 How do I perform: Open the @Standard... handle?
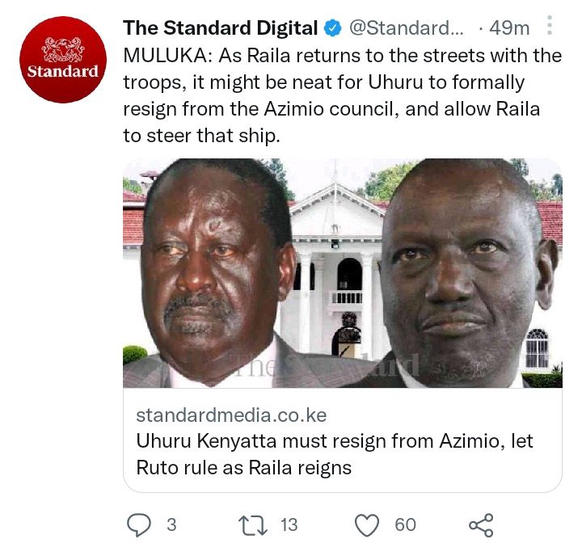pyautogui.click(x=407, y=28)
